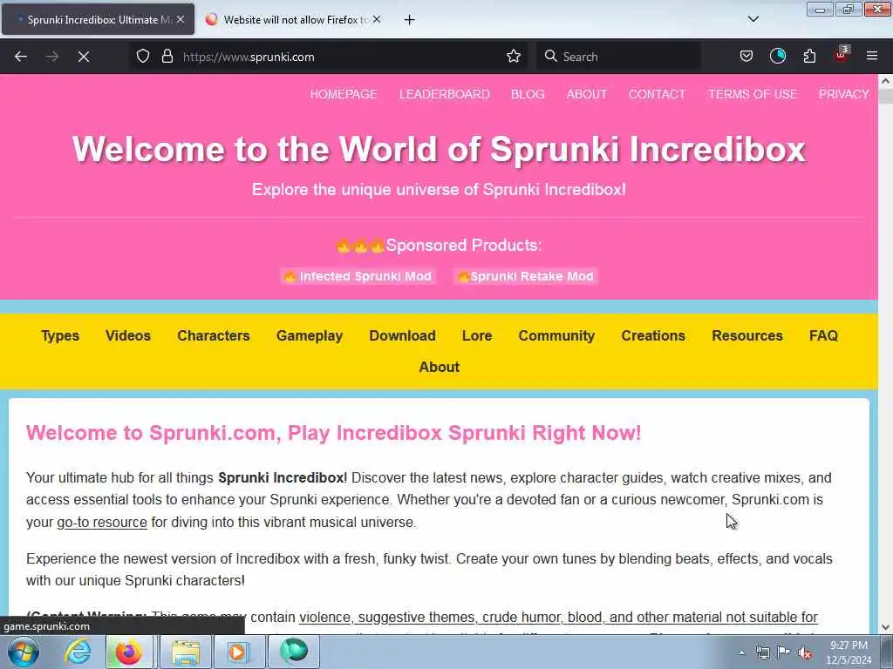Open the Windows Start menu
893x669 pixels.
click(x=24, y=652)
